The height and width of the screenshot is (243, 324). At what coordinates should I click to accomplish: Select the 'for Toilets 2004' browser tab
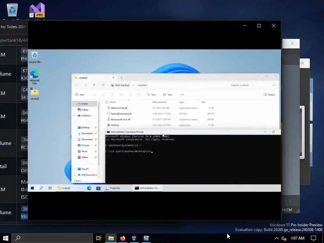13,27
